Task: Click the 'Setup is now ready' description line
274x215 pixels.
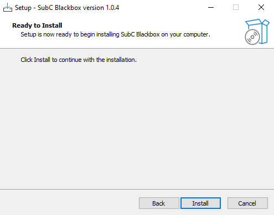Action: coord(115,34)
